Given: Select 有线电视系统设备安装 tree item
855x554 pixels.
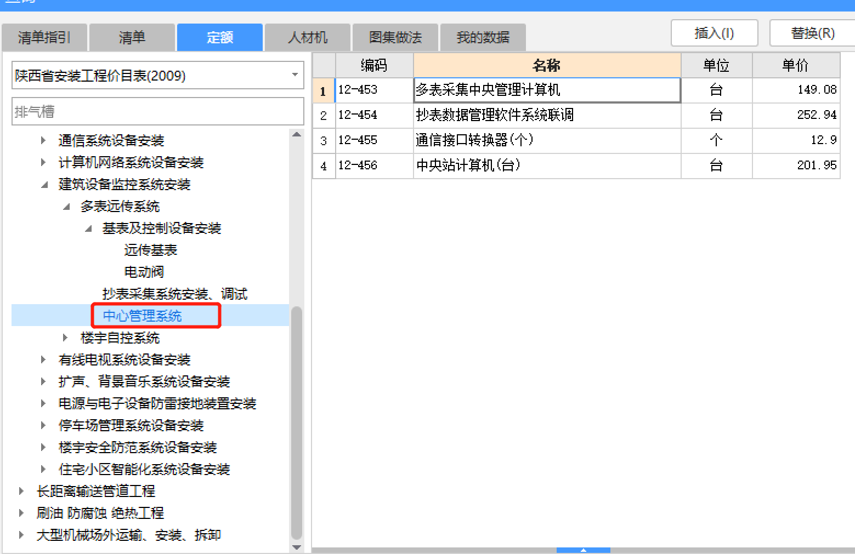Looking at the screenshot, I should pos(124,359).
